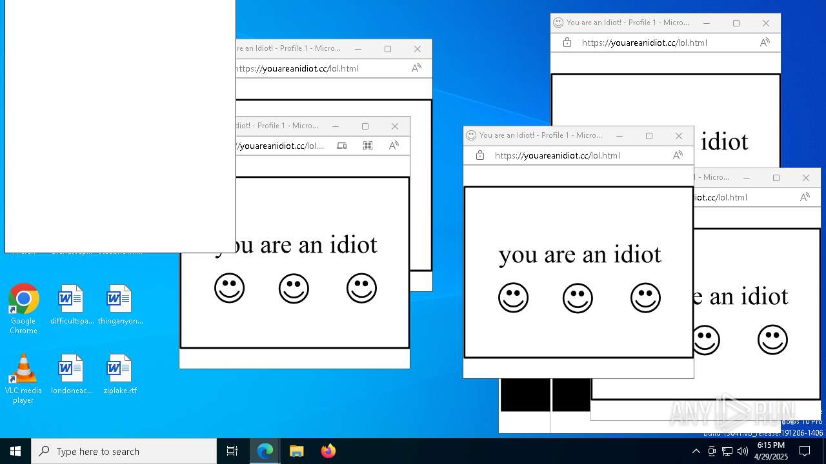Viewport: 826px width, 464px height.
Task: Click smiley favicon in top-right Edge window title
Action: tap(558, 23)
